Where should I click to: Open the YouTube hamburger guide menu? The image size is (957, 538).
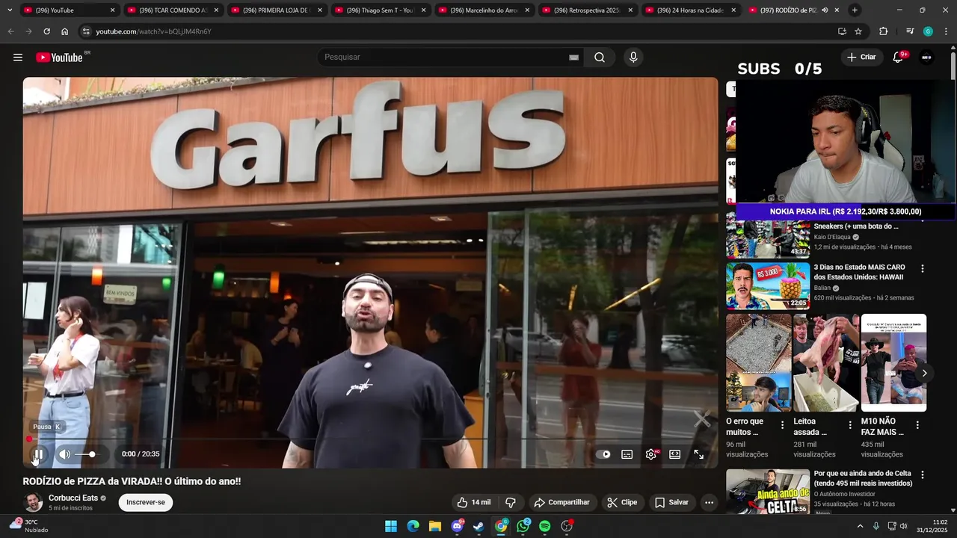[18, 58]
